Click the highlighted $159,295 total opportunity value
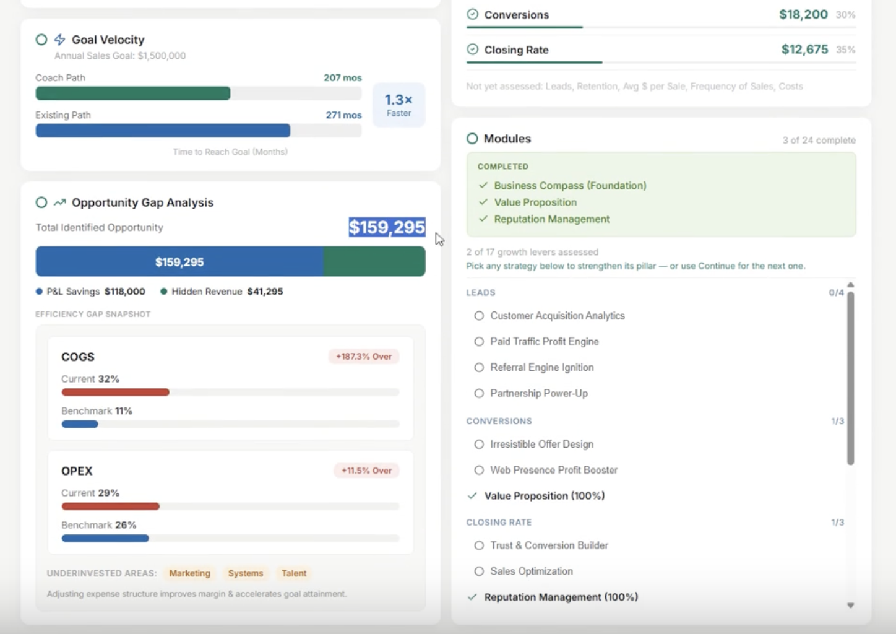This screenshot has height=634, width=896. (x=387, y=227)
